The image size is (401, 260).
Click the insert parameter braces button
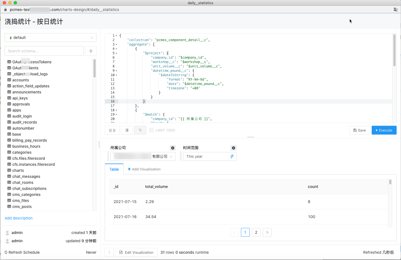[x=112, y=130]
